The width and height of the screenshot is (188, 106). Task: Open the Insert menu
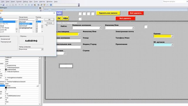click(13, 1)
